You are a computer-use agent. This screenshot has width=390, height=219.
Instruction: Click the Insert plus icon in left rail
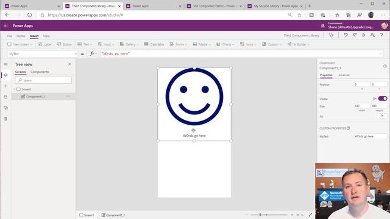5,86
